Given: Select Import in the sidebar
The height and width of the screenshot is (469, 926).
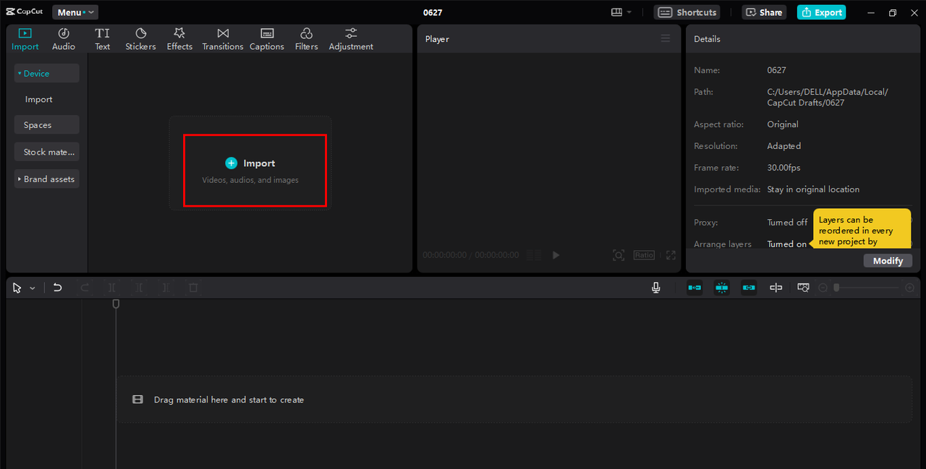Looking at the screenshot, I should coord(39,99).
